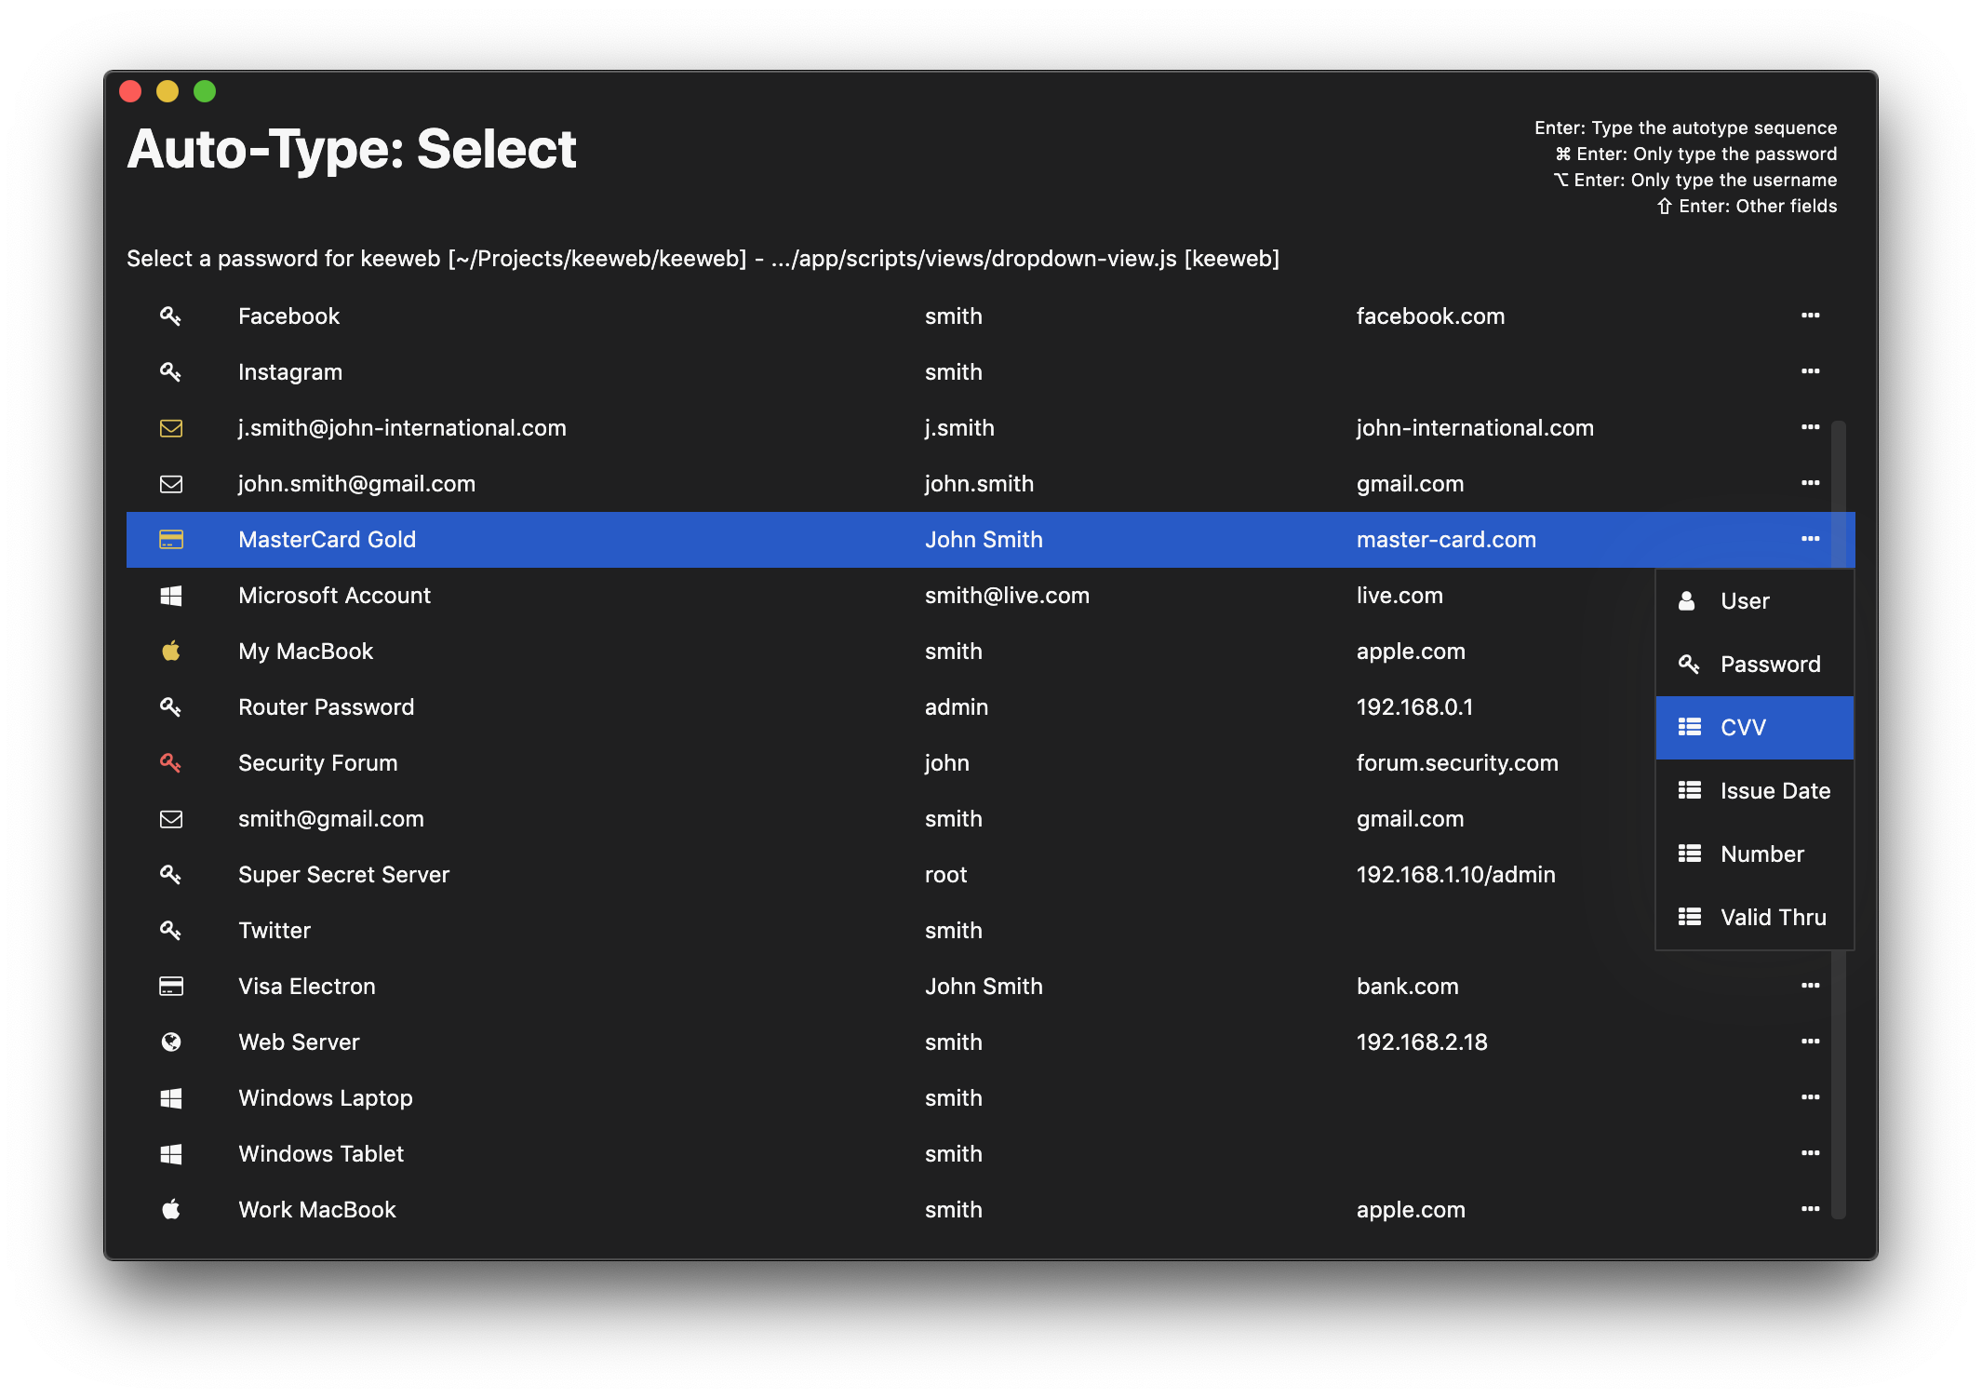Click the Windows icon beside Microsoft Account
1982x1398 pixels.
click(171, 596)
